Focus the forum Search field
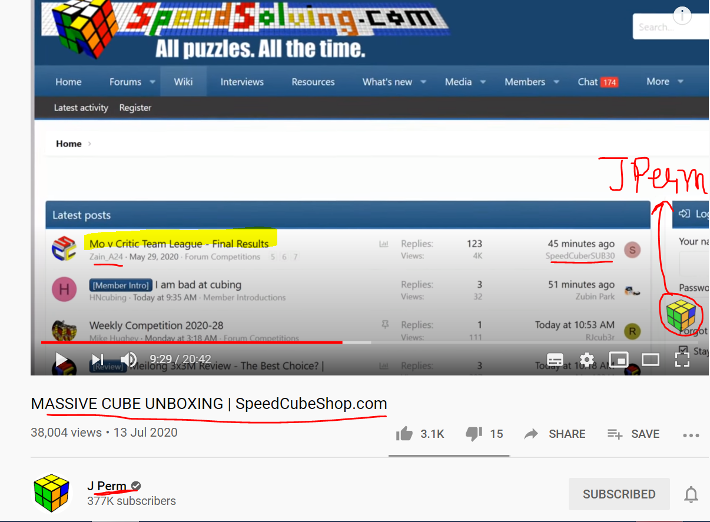 (671, 27)
